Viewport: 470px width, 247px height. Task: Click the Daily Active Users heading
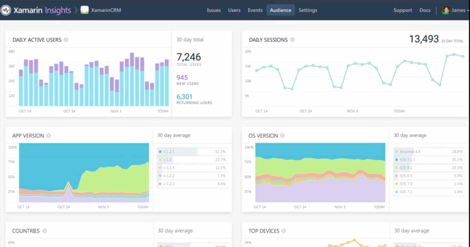[37, 39]
